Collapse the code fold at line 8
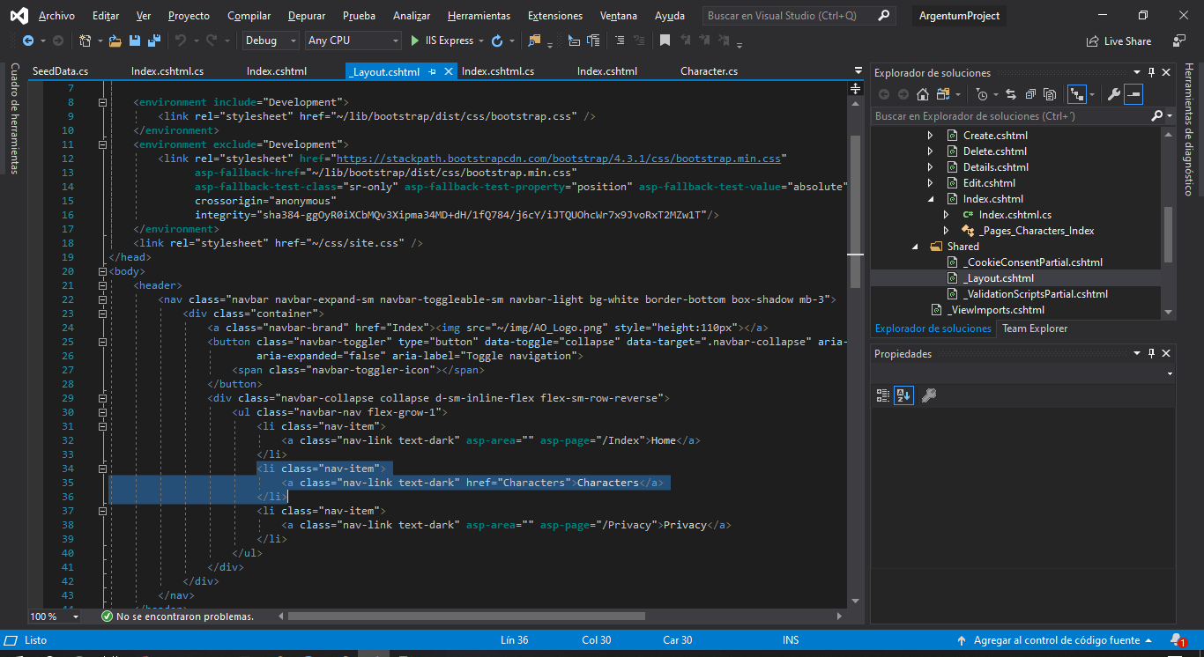This screenshot has height=657, width=1204. point(102,102)
